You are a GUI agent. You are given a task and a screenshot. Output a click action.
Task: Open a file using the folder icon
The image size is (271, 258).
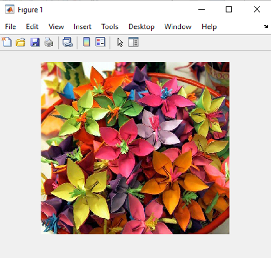[x=20, y=42]
